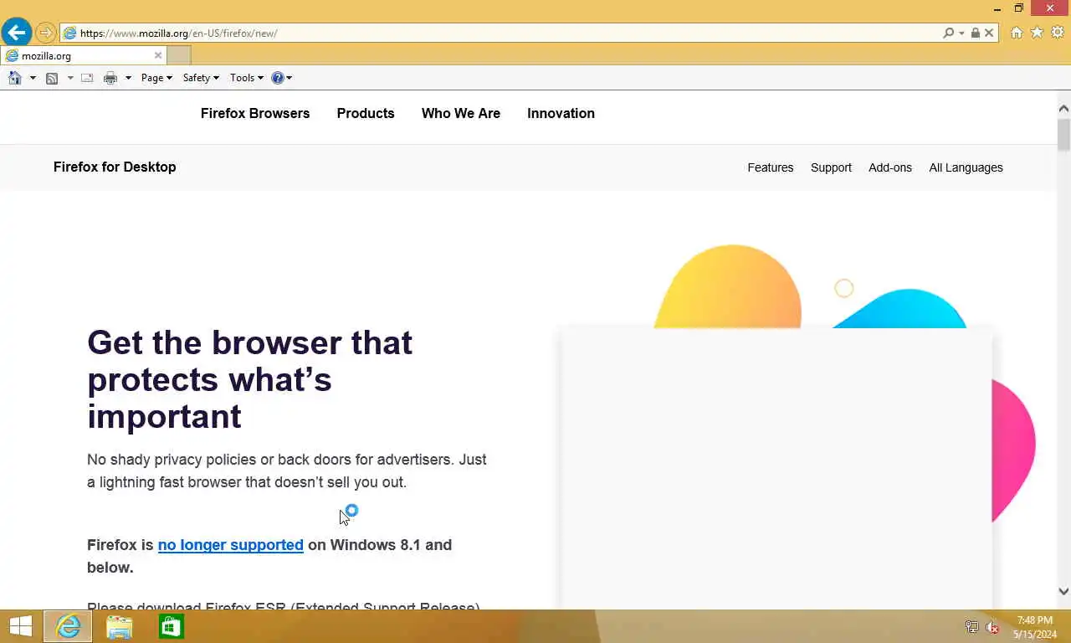Open the Innovation navigation menu
1071x643 pixels.
point(561,113)
